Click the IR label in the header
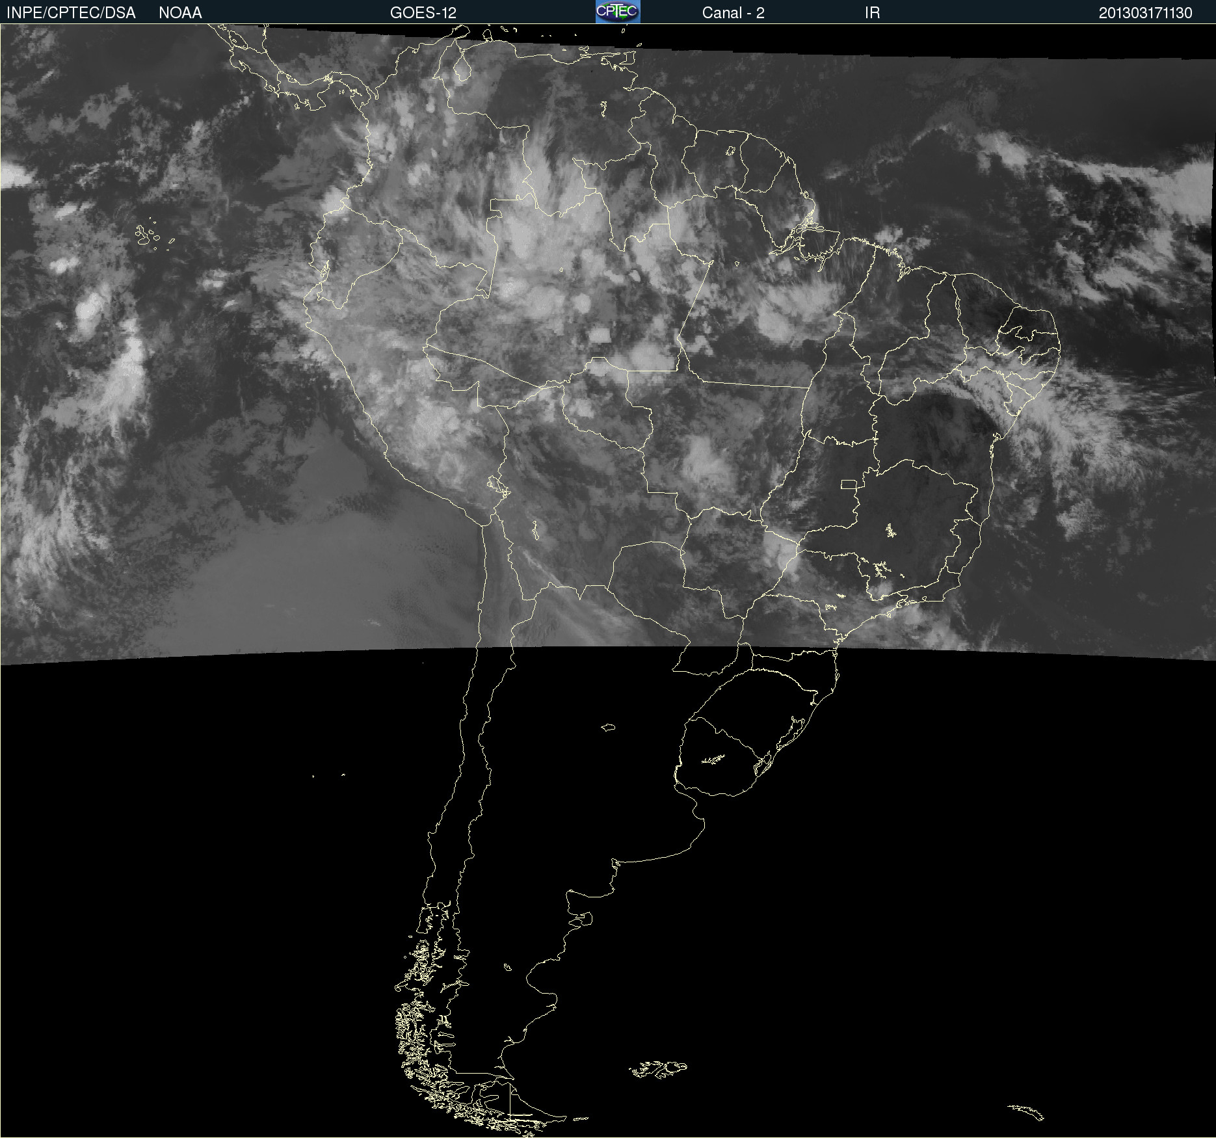1216x1138 pixels. click(872, 13)
